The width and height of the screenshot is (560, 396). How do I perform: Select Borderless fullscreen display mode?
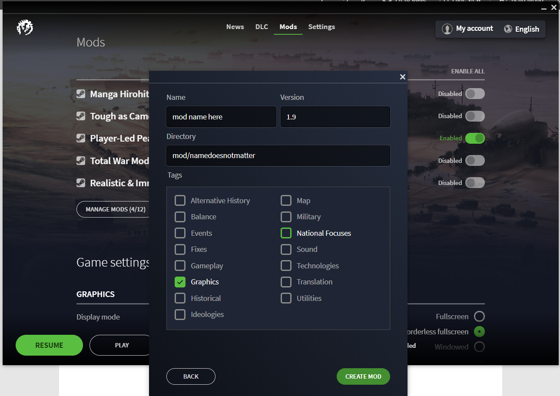(x=479, y=332)
